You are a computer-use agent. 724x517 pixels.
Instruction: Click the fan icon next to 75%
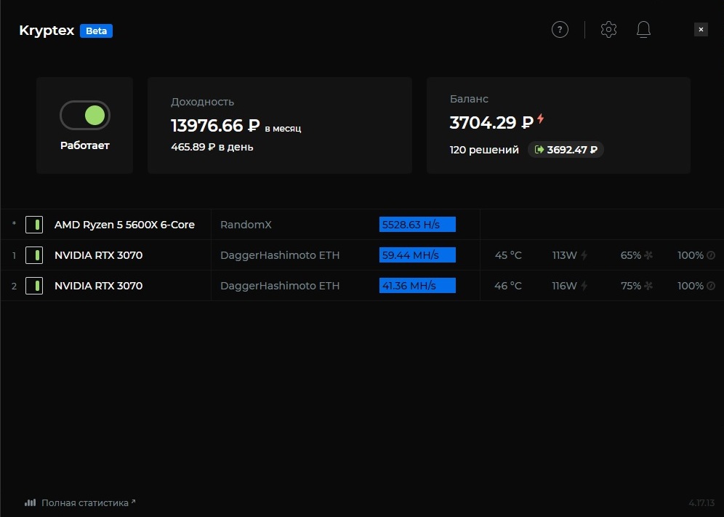pyautogui.click(x=648, y=286)
